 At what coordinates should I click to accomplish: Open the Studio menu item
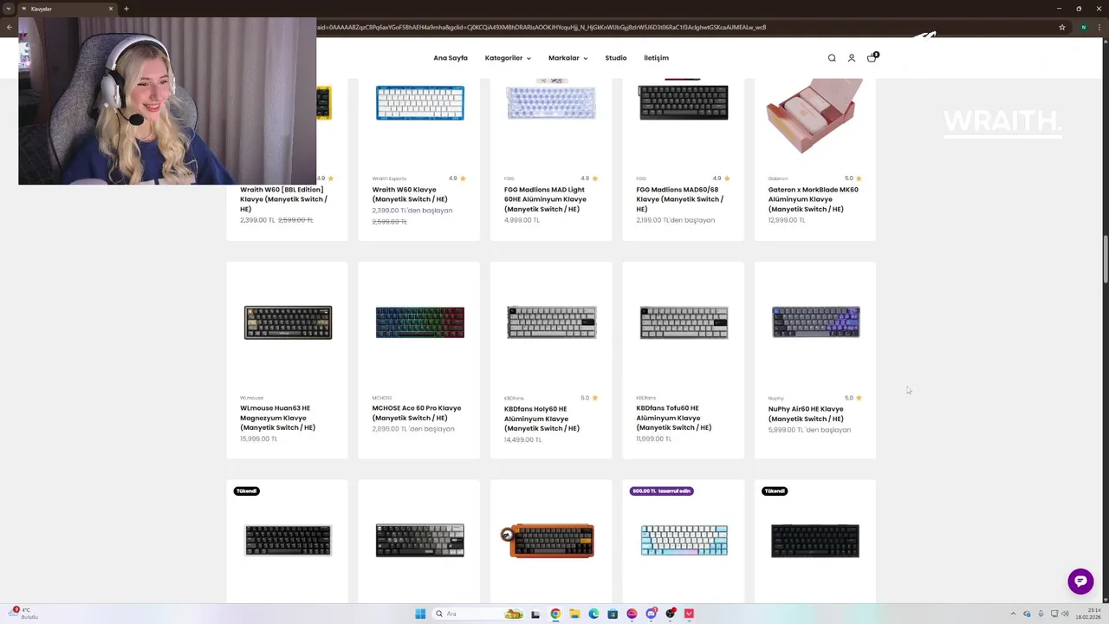[616, 58]
